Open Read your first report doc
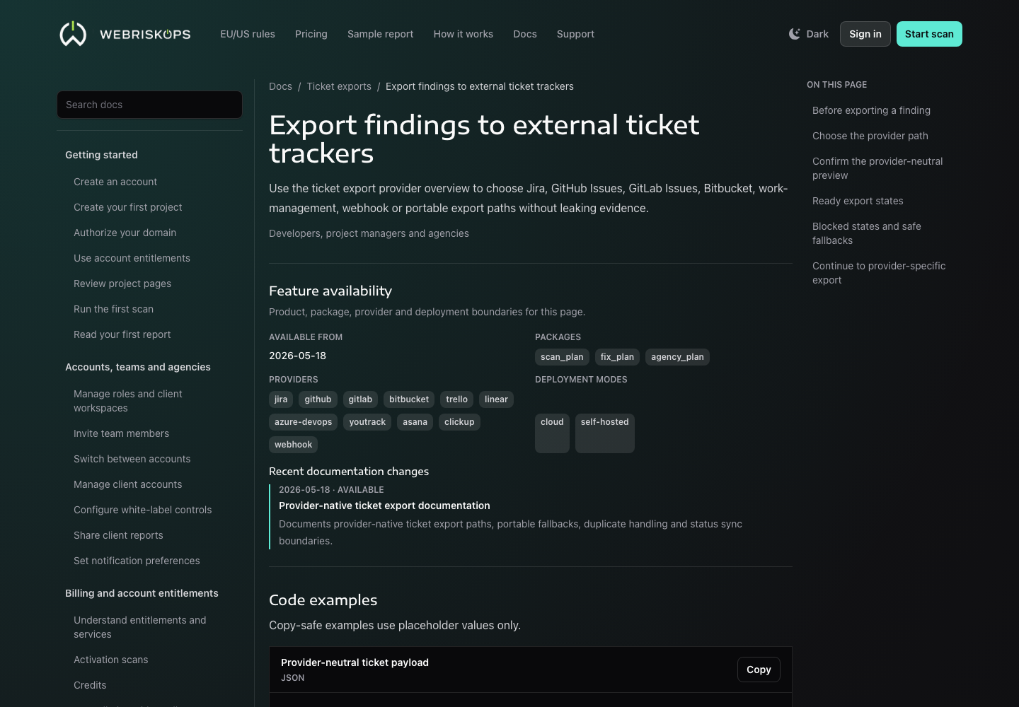This screenshot has width=1019, height=707. click(122, 334)
